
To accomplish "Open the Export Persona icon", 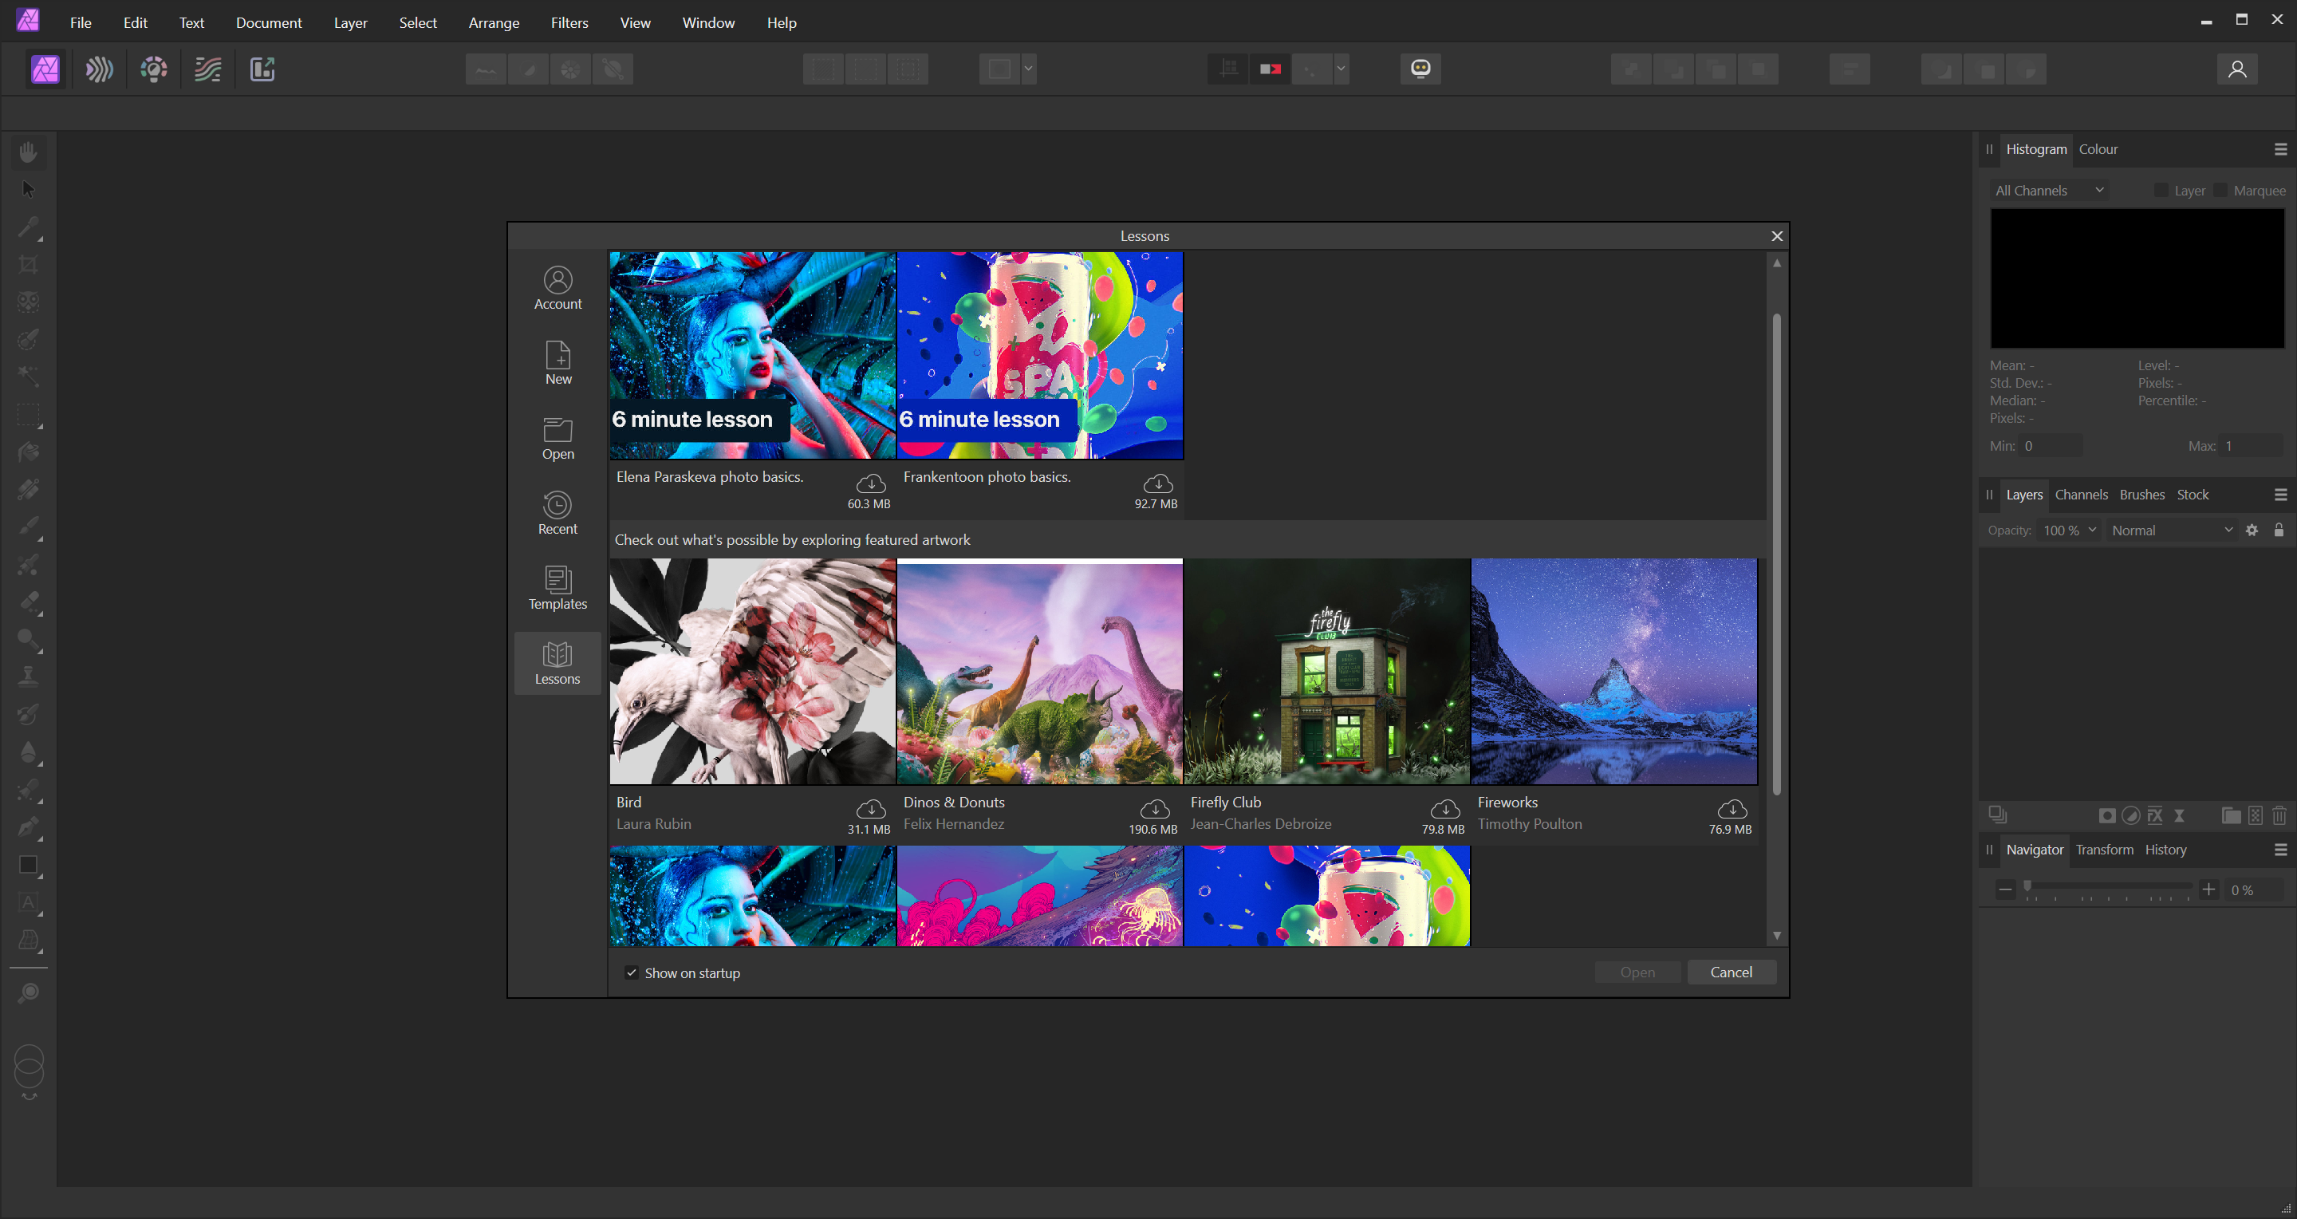I will [x=262, y=69].
